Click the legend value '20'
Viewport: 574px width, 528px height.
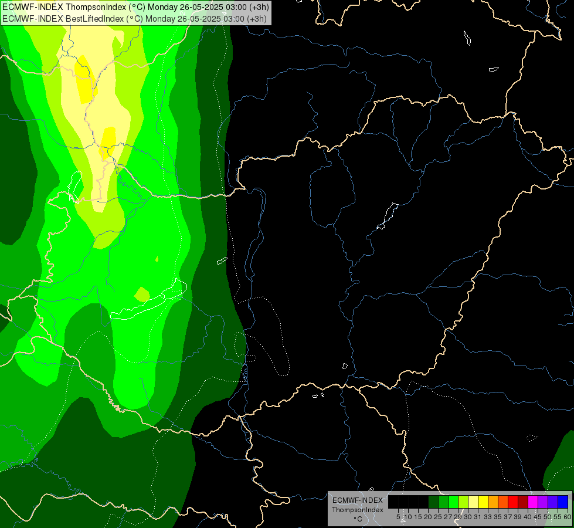click(428, 517)
